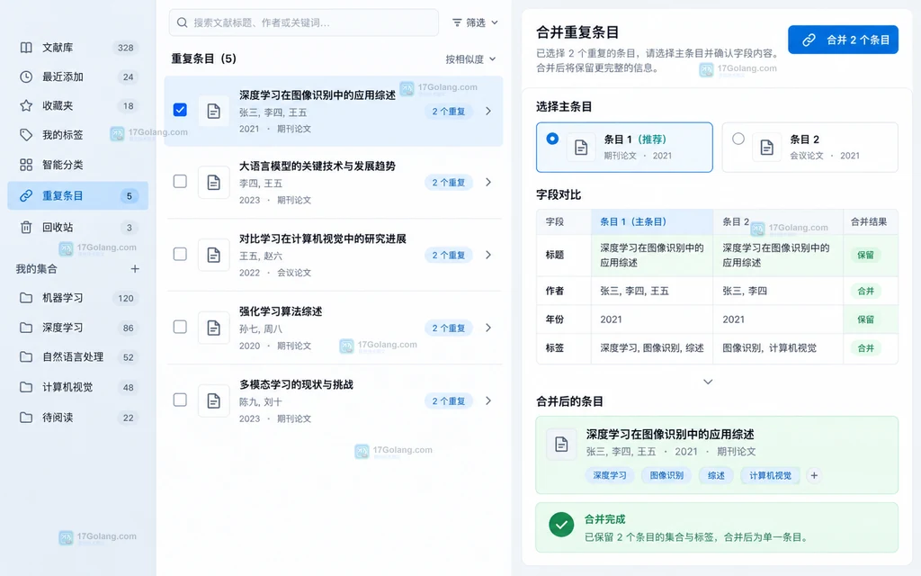Screen dimensions: 921x576
Task: Open 智能分类 in the sidebar
Action: pos(78,166)
